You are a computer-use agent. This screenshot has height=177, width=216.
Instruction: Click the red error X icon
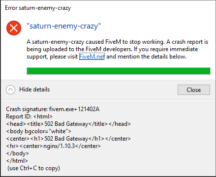click(14, 28)
